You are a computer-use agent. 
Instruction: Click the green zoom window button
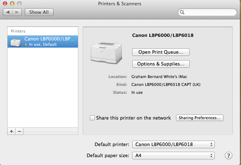point(18,4)
